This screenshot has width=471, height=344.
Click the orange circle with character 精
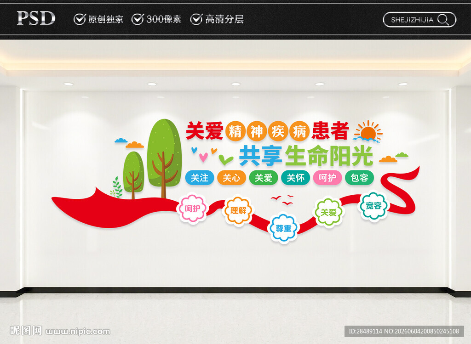pos(235,131)
